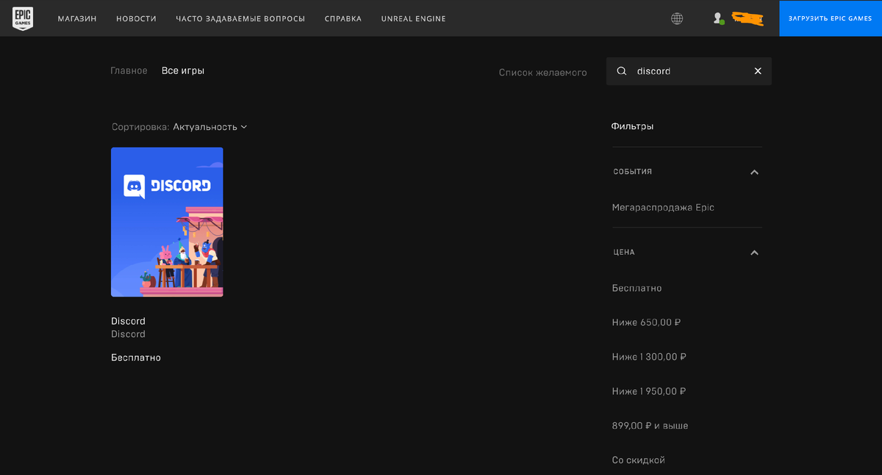Open the Список желаемого link
Image resolution: width=882 pixels, height=475 pixels.
point(542,73)
